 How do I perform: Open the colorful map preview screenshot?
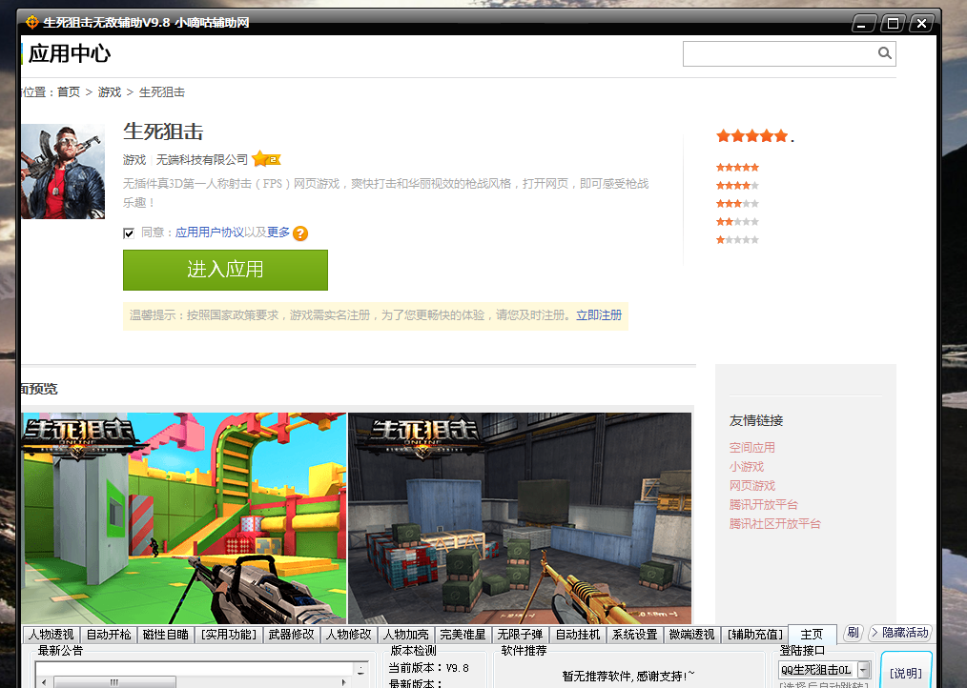(184, 517)
